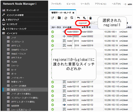
Task: Click the refresh toolbar icon
Action: point(66,18)
